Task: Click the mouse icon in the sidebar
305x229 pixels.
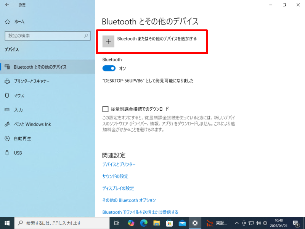Action: click(7, 95)
